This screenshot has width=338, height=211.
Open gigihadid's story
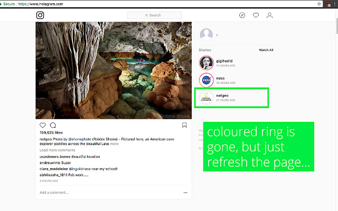206,62
